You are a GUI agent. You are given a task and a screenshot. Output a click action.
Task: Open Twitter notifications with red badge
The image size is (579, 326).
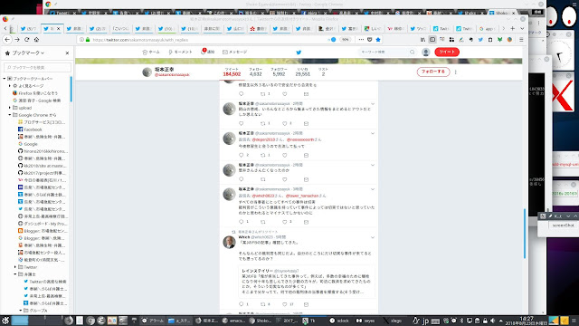tap(207, 52)
